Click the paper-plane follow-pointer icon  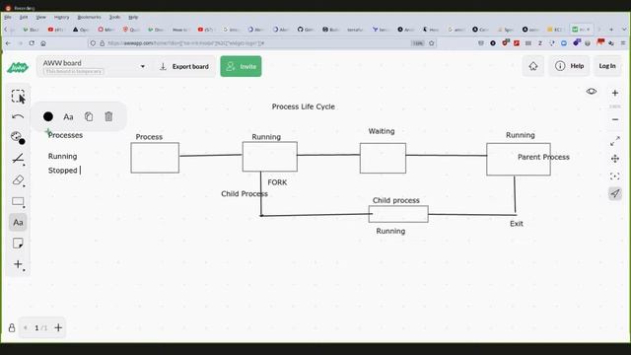[x=615, y=193]
